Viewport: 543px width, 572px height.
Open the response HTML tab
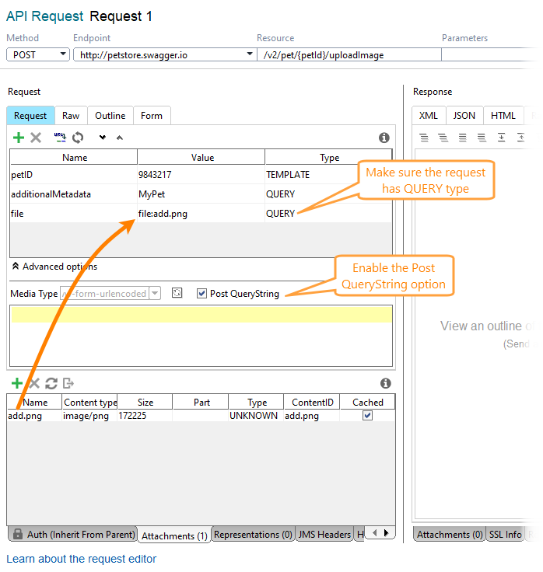tap(503, 116)
